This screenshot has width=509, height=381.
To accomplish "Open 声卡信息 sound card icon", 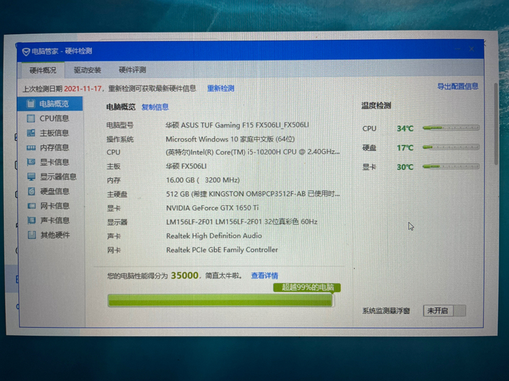I will 31,220.
